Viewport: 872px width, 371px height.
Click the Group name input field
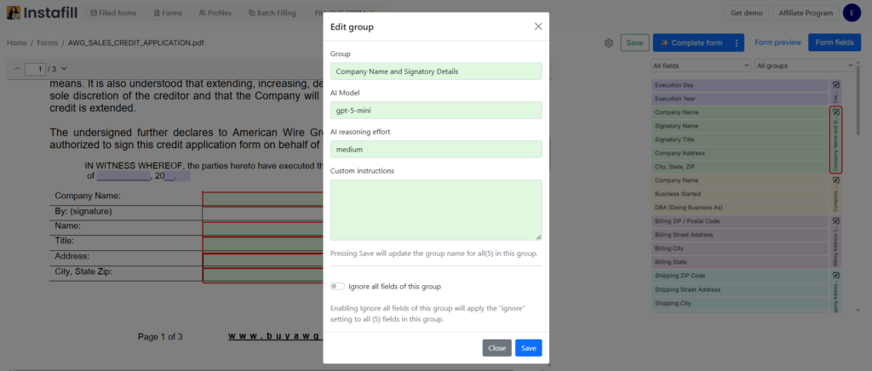[x=436, y=71]
